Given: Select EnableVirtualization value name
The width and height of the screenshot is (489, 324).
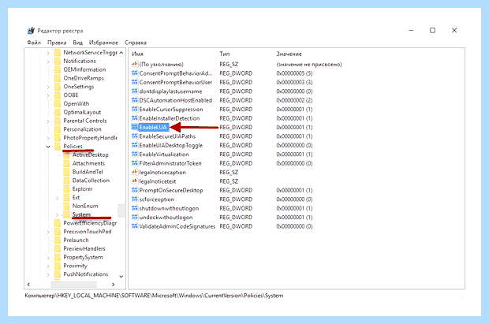Looking at the screenshot, I should tap(164, 155).
